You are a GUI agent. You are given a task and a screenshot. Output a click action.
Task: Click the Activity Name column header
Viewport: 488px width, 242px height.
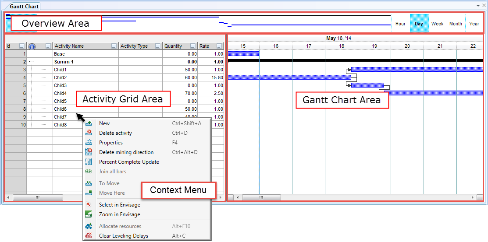click(85, 46)
